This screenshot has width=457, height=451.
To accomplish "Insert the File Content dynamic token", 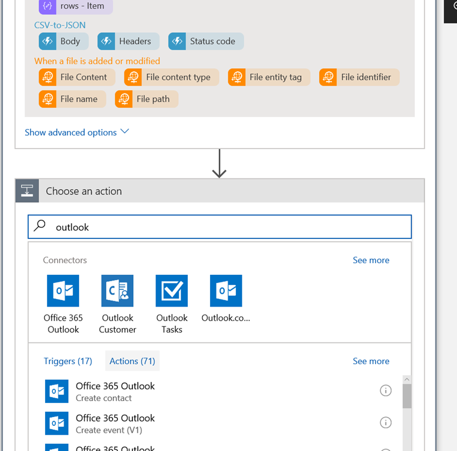I will 76,77.
